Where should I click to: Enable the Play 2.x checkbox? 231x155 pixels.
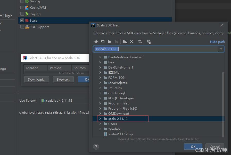[x=22, y=14]
